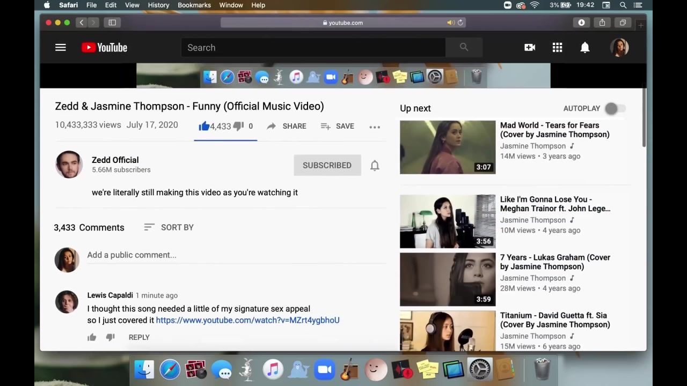This screenshot has height=386, width=687.
Task: Click the '5.66M subscribers' text
Action: pyautogui.click(x=121, y=170)
